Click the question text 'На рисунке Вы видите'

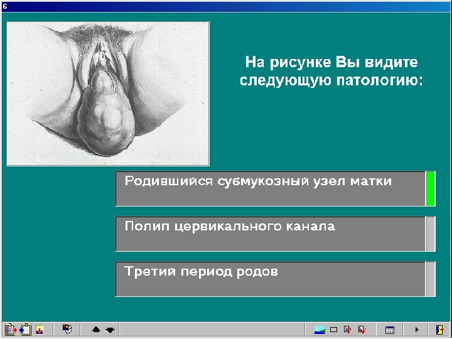[x=331, y=62]
